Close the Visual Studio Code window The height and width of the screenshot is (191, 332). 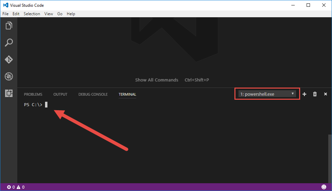[324, 5]
